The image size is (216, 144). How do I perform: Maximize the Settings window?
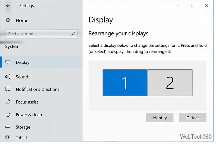[x=193, y=5]
